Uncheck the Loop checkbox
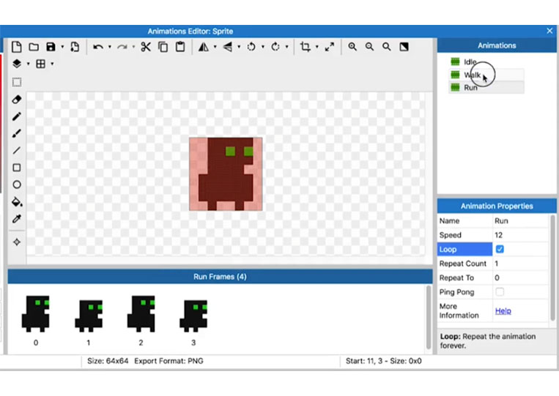The height and width of the screenshot is (396, 559). [500, 250]
